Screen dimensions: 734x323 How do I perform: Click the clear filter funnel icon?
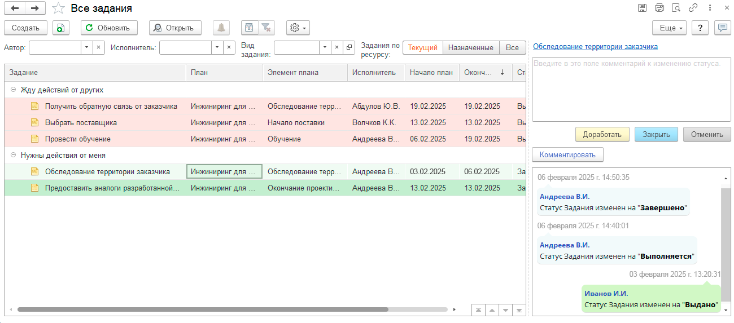pos(266,28)
